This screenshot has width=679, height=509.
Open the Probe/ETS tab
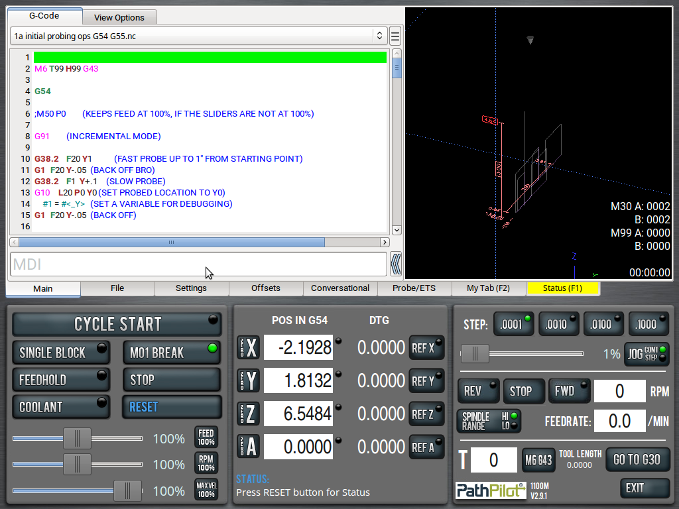[x=414, y=288]
